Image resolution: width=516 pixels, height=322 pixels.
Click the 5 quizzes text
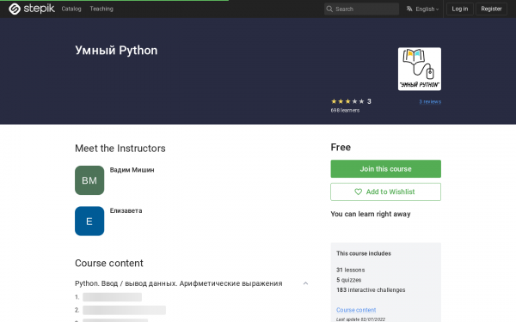click(x=349, y=280)
